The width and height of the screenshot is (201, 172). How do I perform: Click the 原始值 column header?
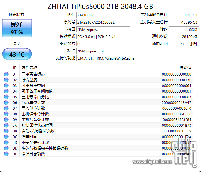pyautogui.click(x=172, y=67)
